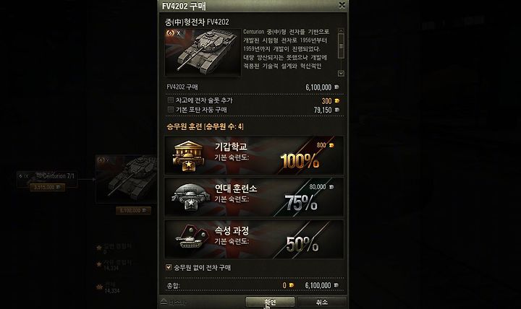Enable the add garage slot checkbox
Screen dimensions: 521x309
(171, 100)
